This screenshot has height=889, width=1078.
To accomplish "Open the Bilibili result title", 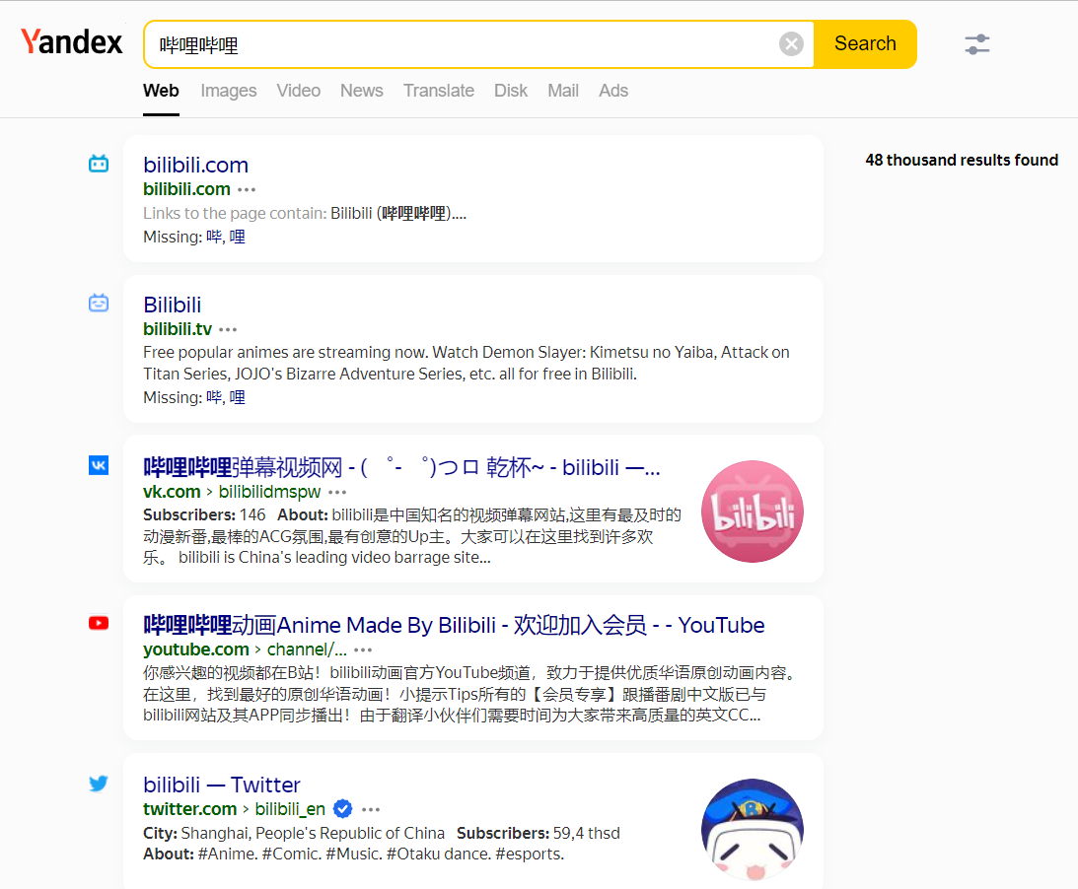I will 172,305.
